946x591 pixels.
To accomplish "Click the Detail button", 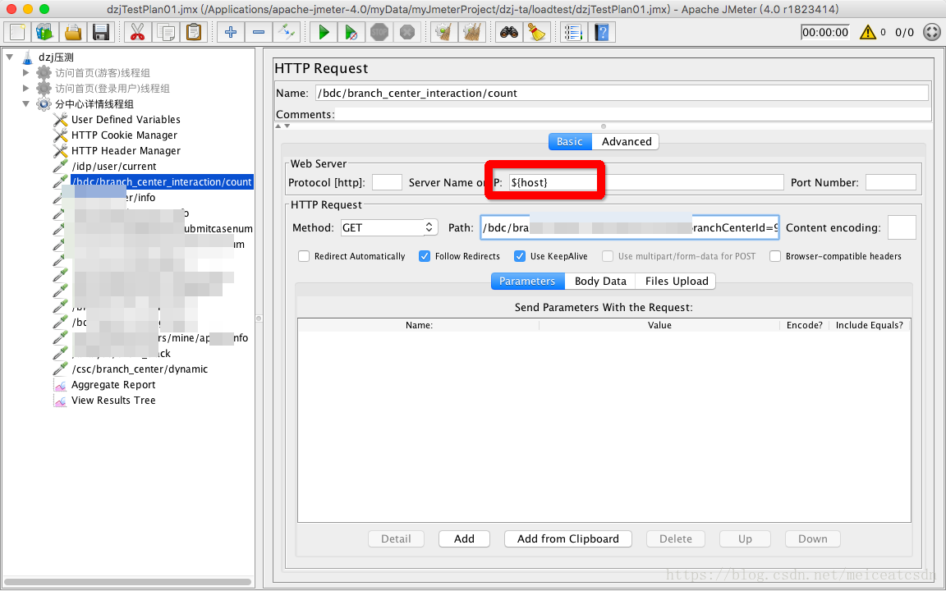I will click(396, 538).
